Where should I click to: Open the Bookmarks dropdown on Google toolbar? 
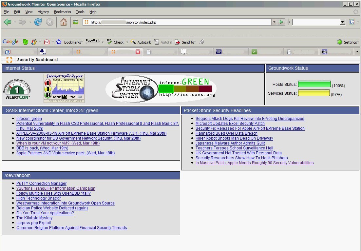click(x=73, y=42)
